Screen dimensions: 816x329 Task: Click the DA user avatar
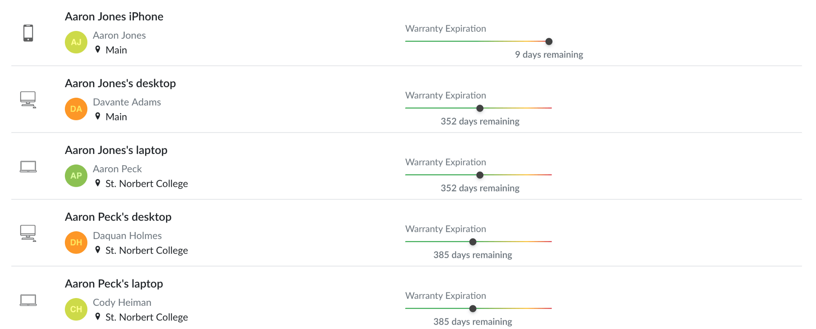pos(76,109)
